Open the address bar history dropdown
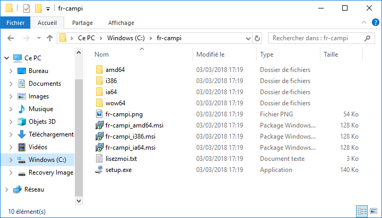This screenshot has height=218, width=382. click(x=248, y=39)
